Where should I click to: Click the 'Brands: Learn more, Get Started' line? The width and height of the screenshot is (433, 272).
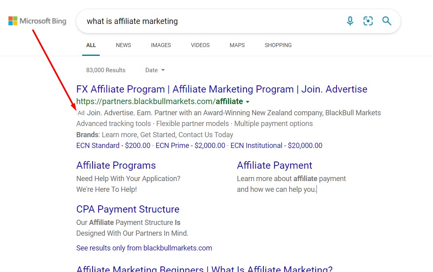[155, 135]
